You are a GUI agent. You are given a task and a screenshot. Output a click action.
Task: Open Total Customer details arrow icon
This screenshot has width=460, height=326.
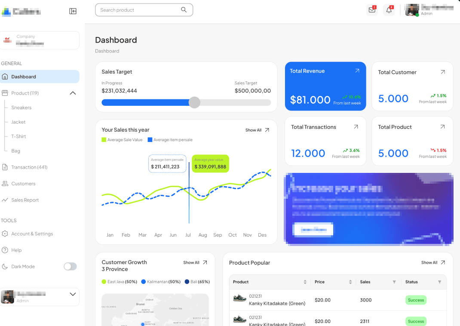pyautogui.click(x=443, y=72)
